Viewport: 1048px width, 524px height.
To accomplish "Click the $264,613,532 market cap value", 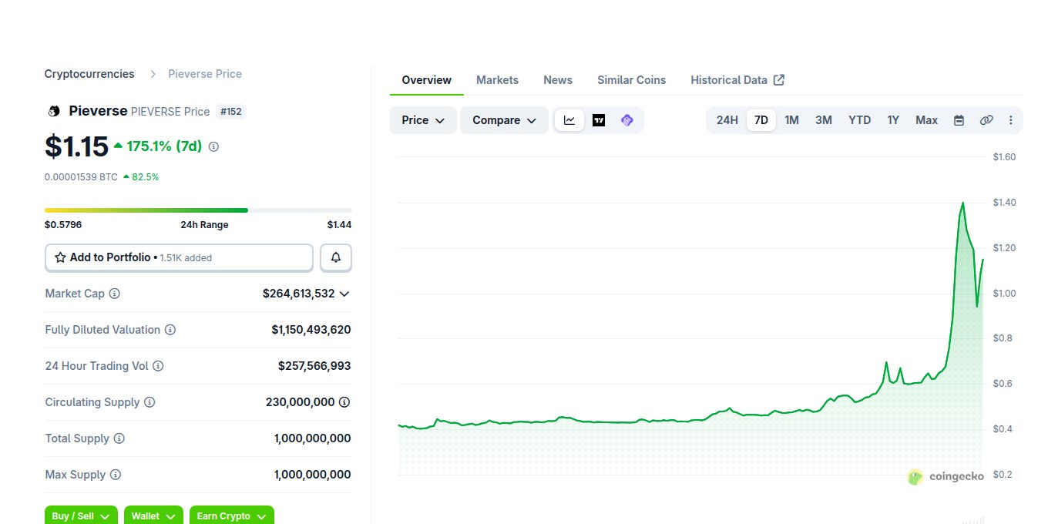I will [x=299, y=294].
